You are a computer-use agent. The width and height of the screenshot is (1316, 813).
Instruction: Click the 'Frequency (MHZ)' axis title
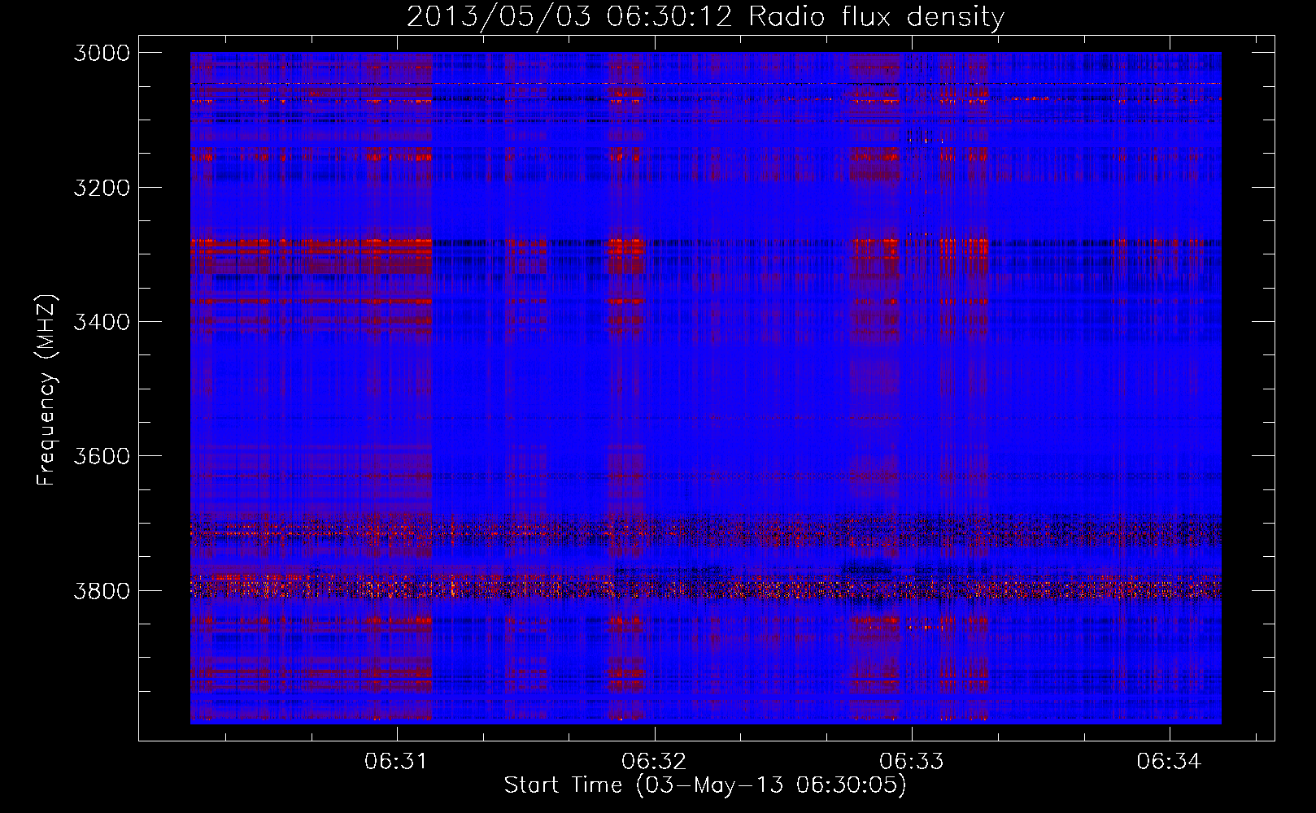tap(46, 389)
